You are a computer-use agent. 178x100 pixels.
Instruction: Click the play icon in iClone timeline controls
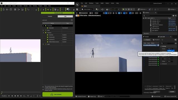(x=9, y=96)
